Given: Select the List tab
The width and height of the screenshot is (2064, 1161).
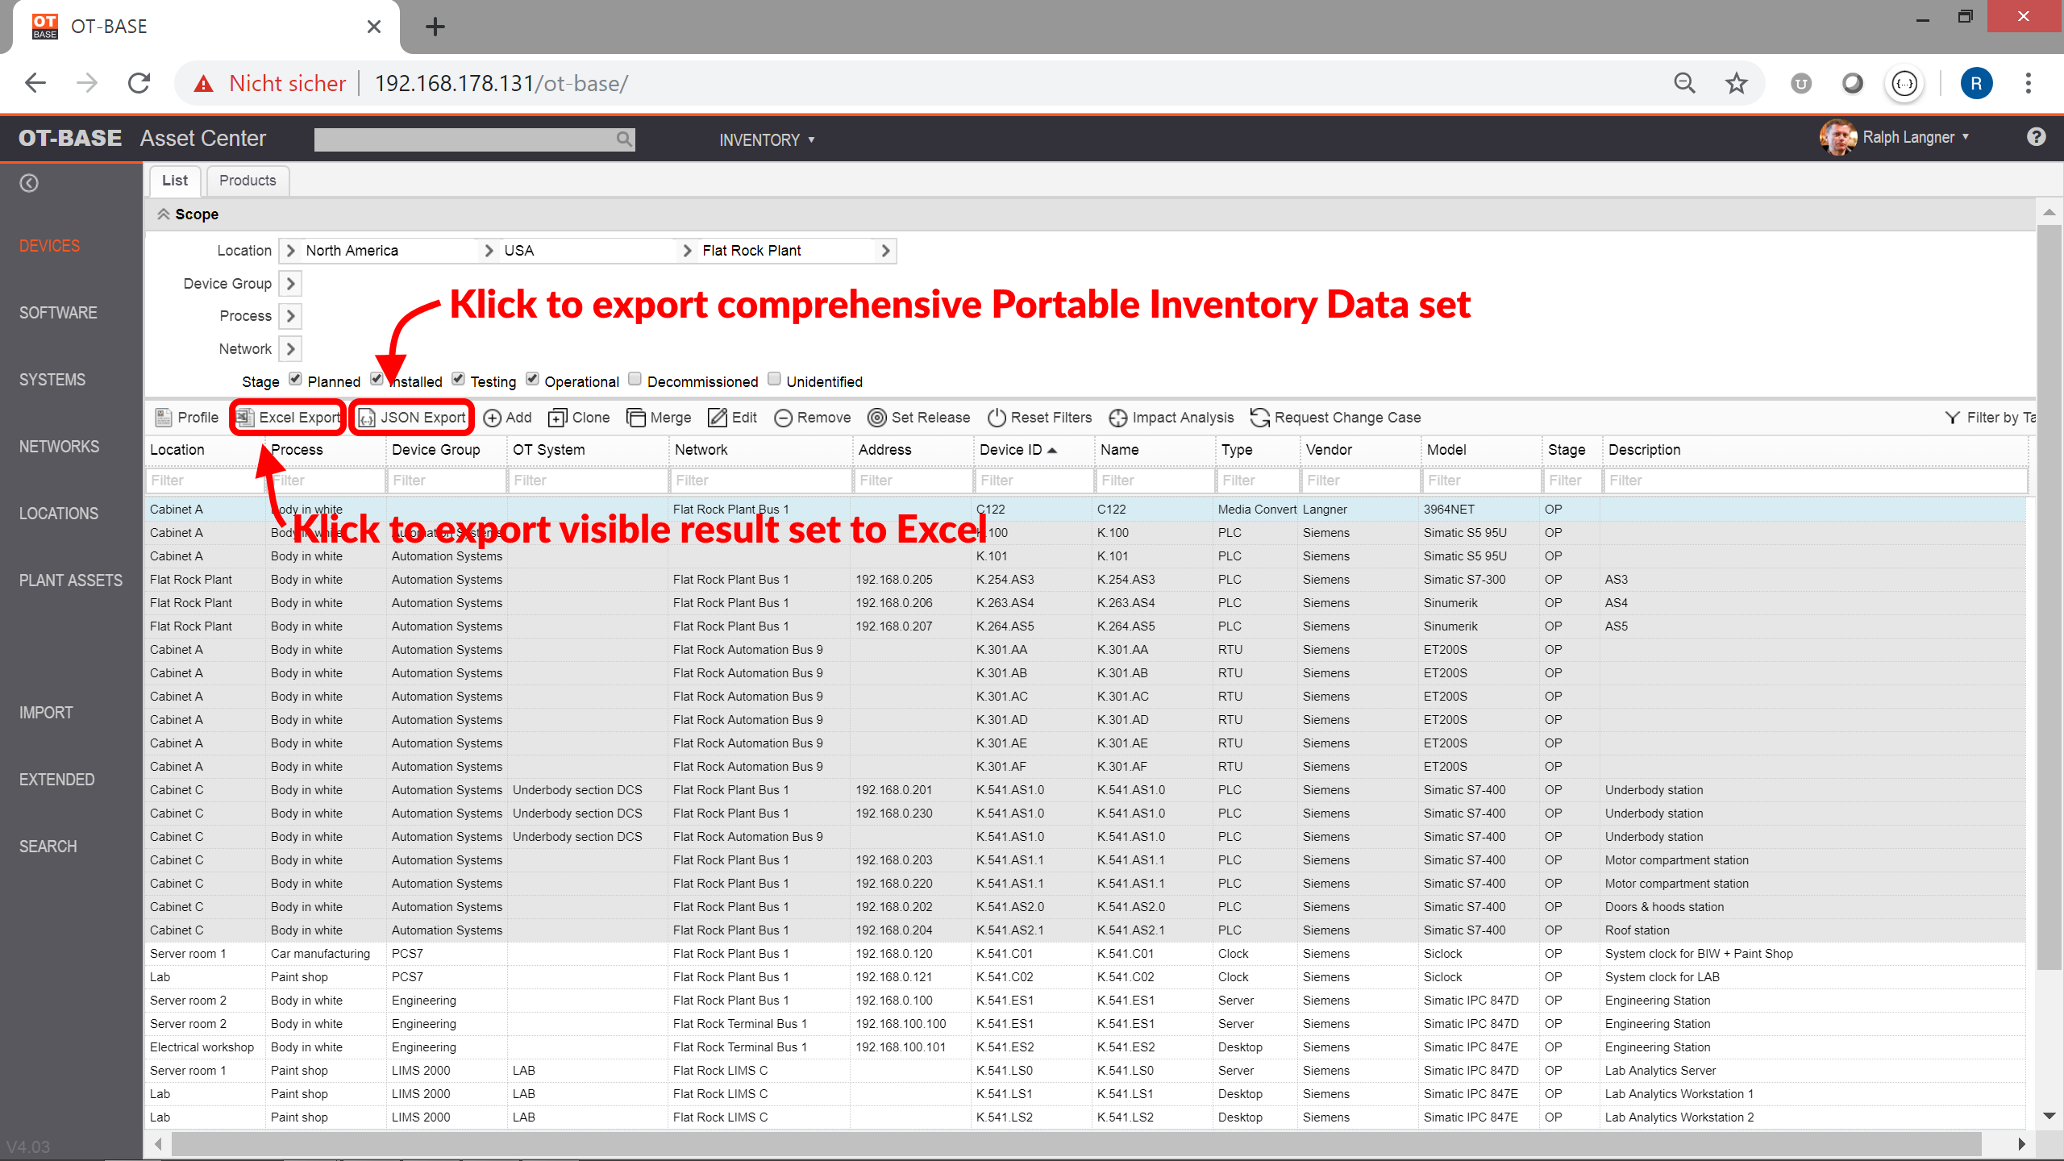Looking at the screenshot, I should pos(174,181).
